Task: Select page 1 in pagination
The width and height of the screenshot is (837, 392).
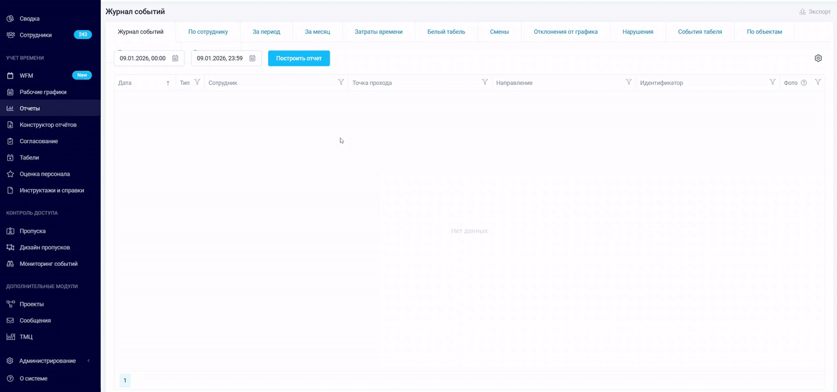Action: coord(125,380)
